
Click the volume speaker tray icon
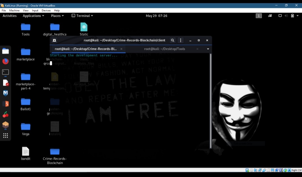(x=286, y=16)
